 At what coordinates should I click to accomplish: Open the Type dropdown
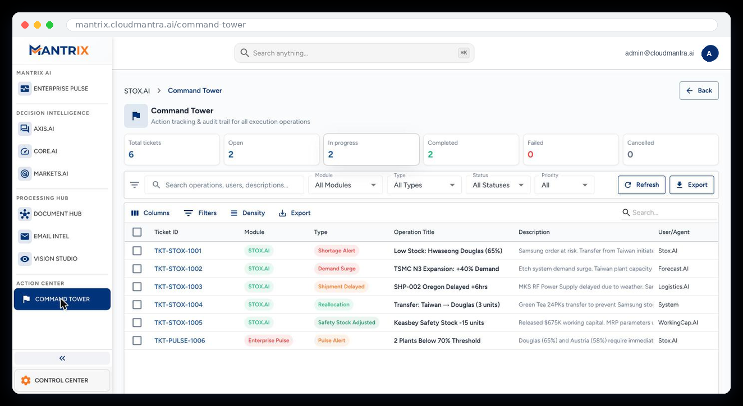(424, 185)
